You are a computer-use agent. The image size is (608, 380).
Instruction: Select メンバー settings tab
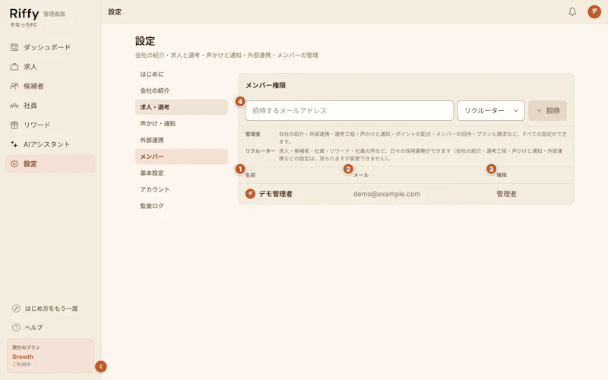(181, 157)
